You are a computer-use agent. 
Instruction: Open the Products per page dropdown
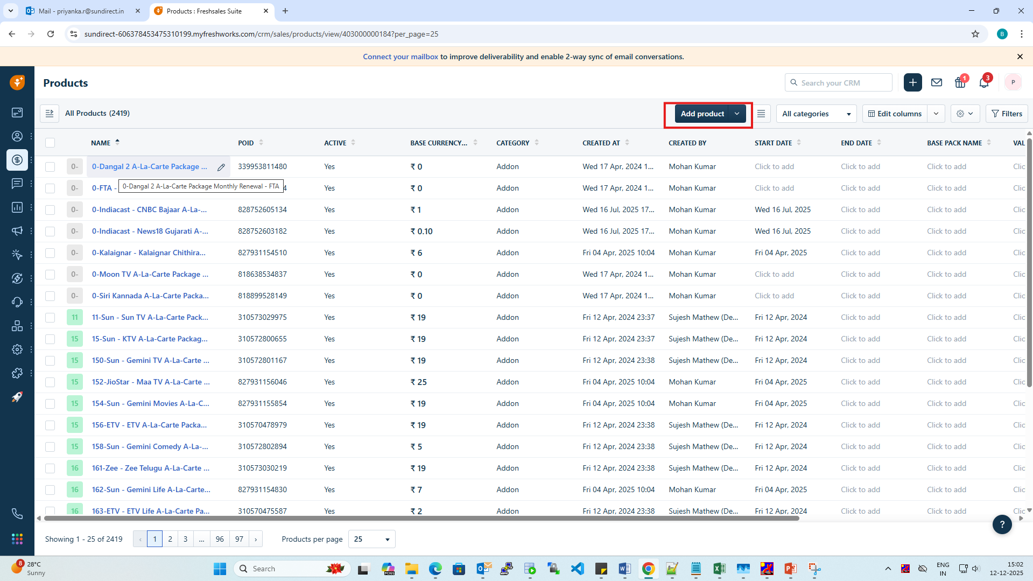pos(371,539)
